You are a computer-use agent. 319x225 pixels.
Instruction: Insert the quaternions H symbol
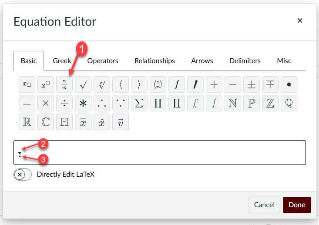click(64, 122)
